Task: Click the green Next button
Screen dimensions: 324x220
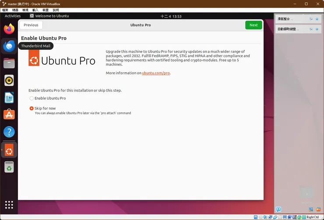Action: pos(254,25)
